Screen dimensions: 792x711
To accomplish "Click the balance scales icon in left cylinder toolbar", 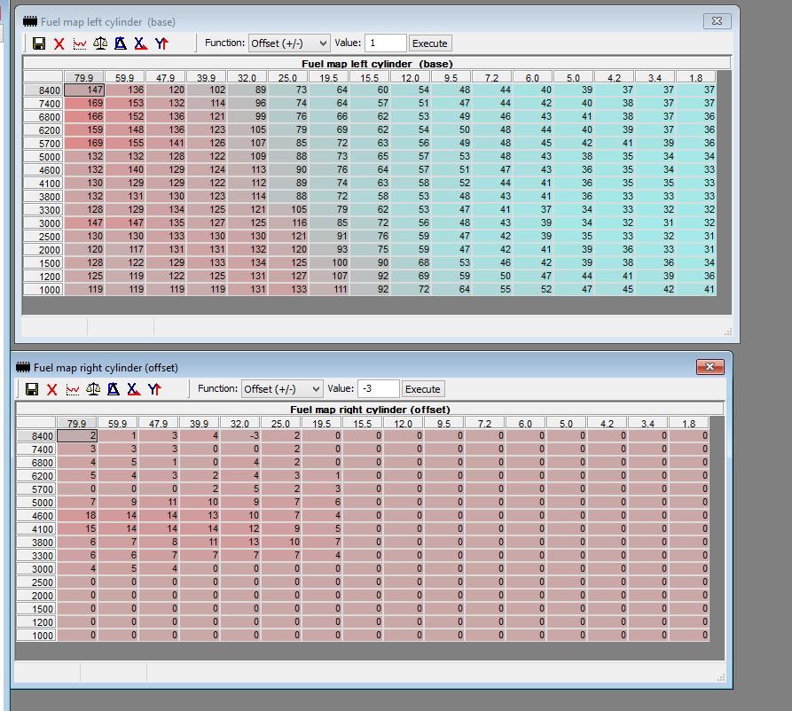I will (x=100, y=43).
